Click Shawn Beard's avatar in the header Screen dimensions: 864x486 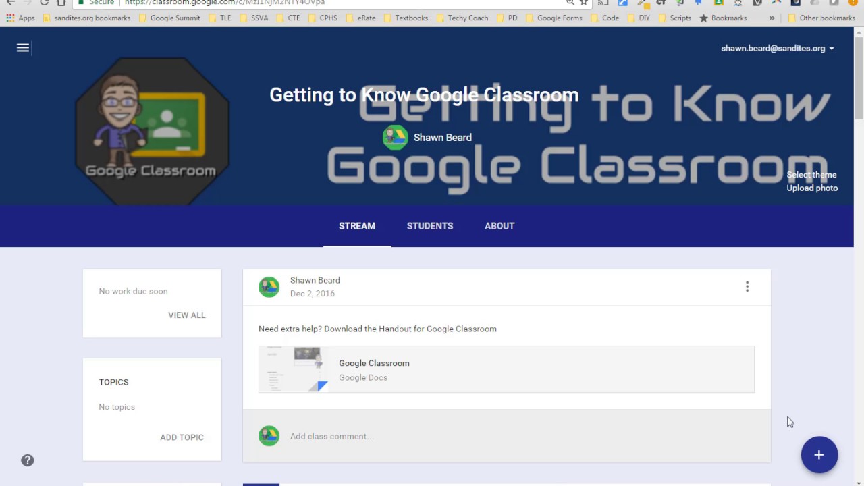(x=396, y=137)
